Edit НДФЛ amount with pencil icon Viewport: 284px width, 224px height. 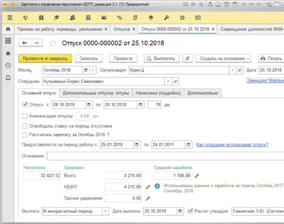click(148, 187)
